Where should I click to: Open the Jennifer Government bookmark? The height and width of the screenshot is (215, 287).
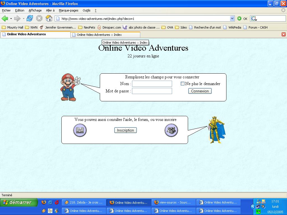coord(58,27)
